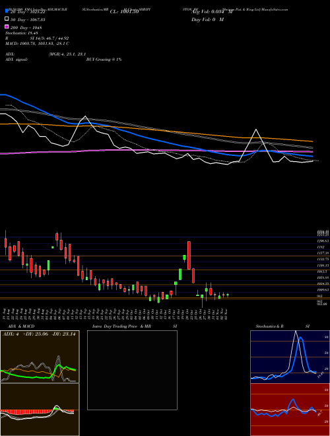330x436 pixels.
Task: Click the 'ADX: 4 +DY: 25.06 -DY: 23.14' header
Action: click(x=39, y=334)
